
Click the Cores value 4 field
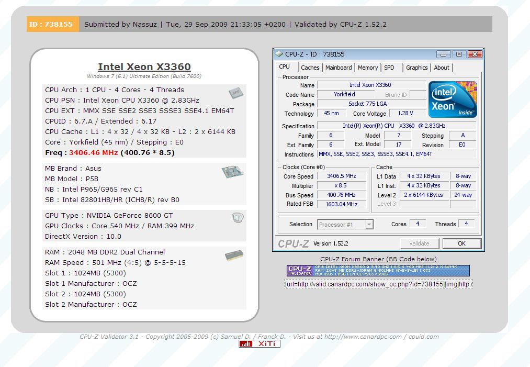(x=418, y=224)
